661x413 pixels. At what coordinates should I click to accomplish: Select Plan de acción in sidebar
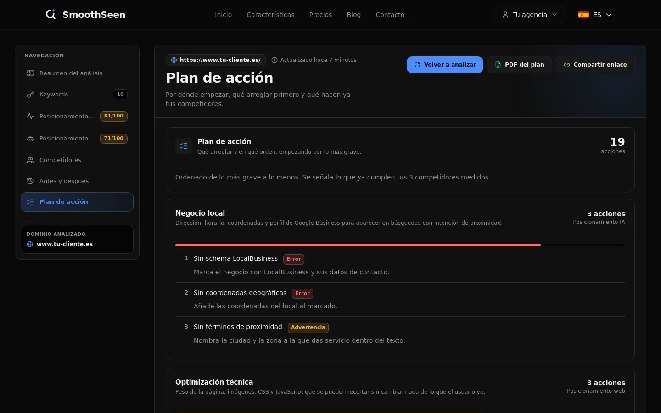point(77,202)
